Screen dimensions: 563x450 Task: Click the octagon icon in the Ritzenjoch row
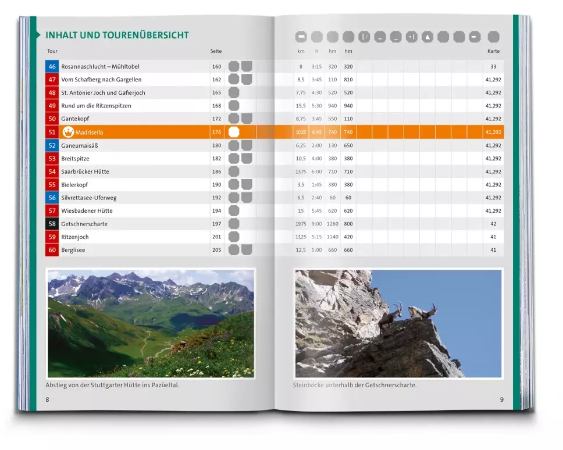coord(234,237)
